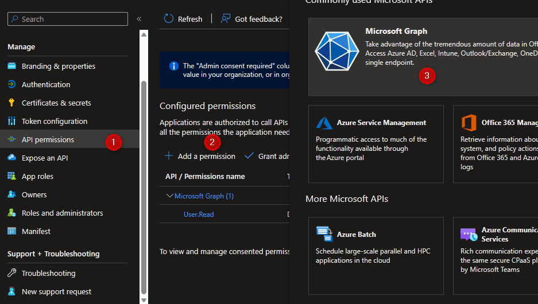This screenshot has width=538, height=304.
Task: Click the Owners people icon
Action: coord(11,194)
